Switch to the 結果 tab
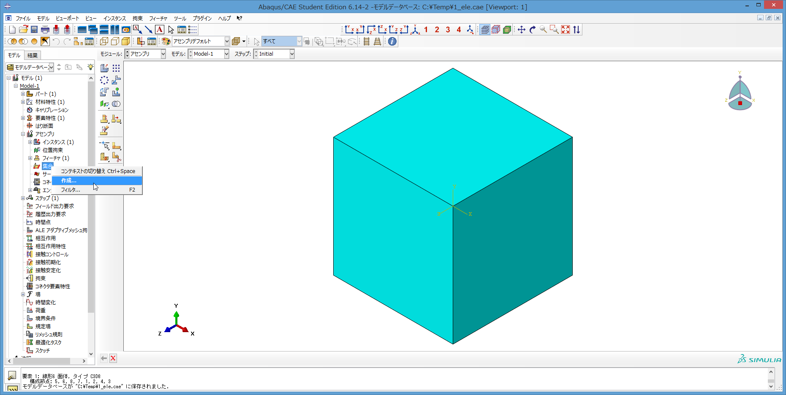Image resolution: width=786 pixels, height=395 pixels. click(x=33, y=55)
